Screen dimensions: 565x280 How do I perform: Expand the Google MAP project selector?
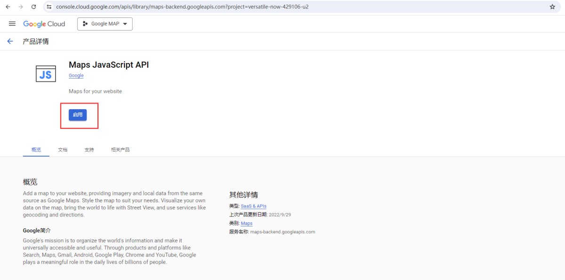[105, 24]
